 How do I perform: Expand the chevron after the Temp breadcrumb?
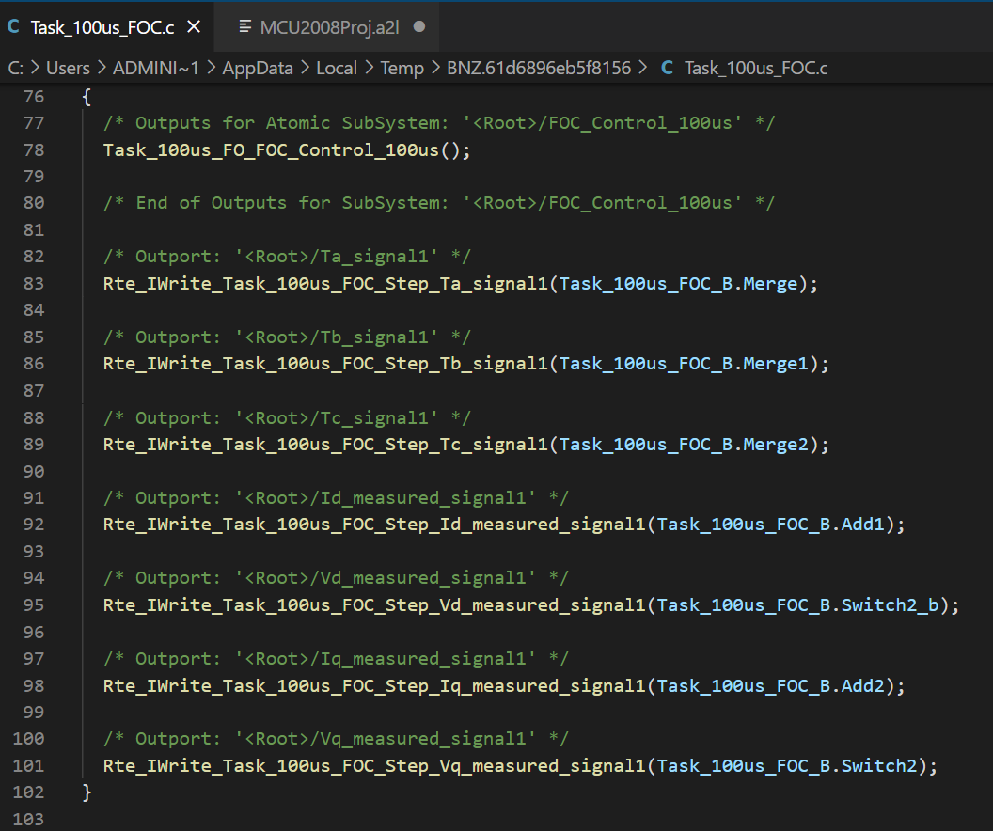435,67
